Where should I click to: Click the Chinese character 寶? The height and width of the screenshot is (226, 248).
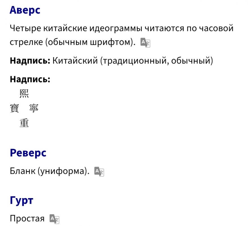14,108
